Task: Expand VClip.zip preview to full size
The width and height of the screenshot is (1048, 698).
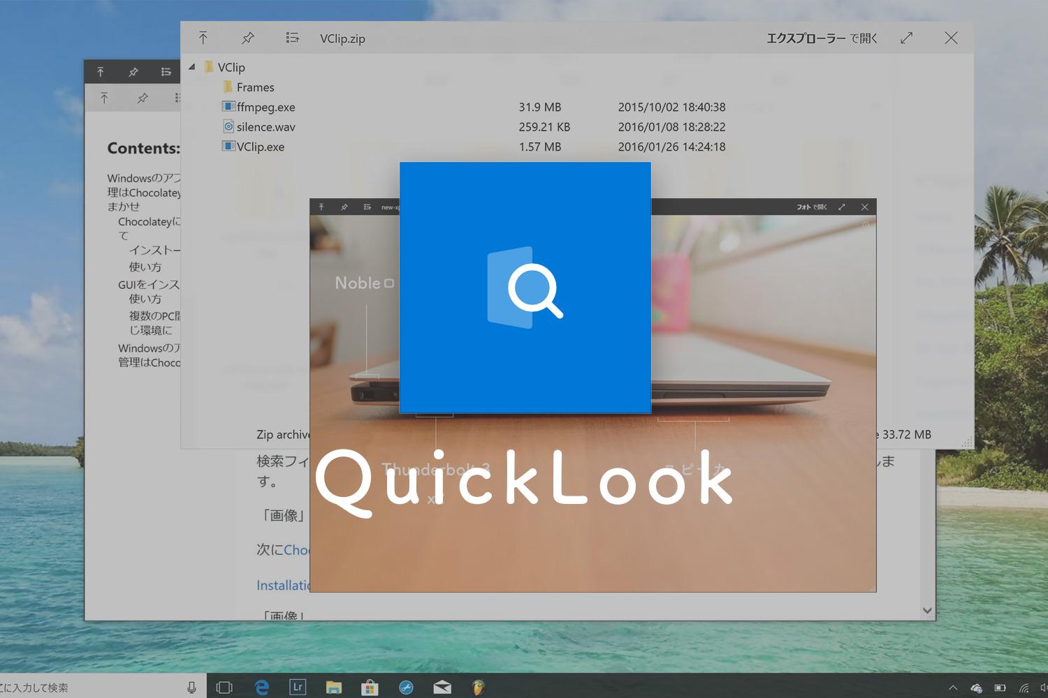Action: click(907, 38)
